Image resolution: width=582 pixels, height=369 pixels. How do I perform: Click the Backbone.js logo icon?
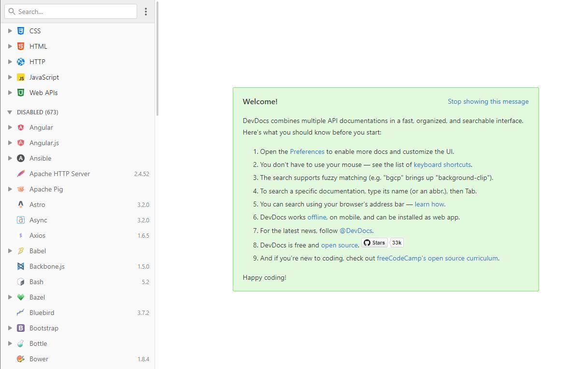[21, 266]
